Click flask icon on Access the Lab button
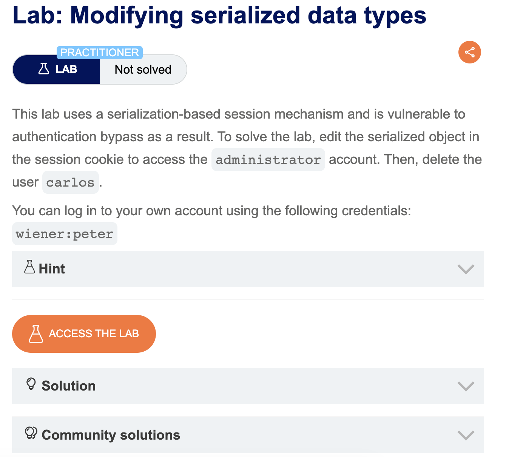The image size is (506, 457). (36, 334)
